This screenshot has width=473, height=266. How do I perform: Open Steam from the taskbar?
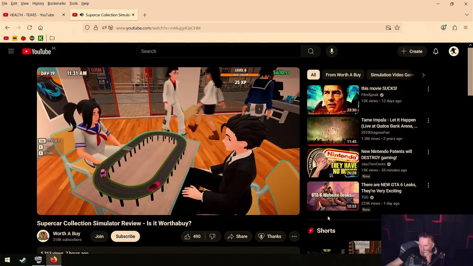point(23,260)
